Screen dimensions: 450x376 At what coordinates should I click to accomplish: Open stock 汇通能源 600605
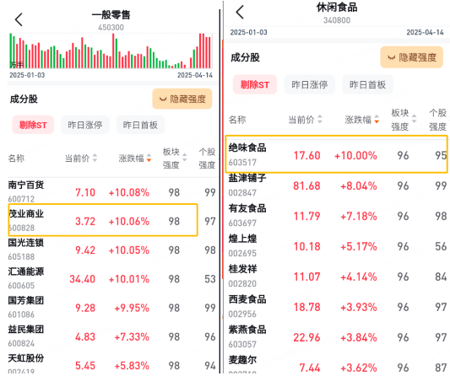113,278
